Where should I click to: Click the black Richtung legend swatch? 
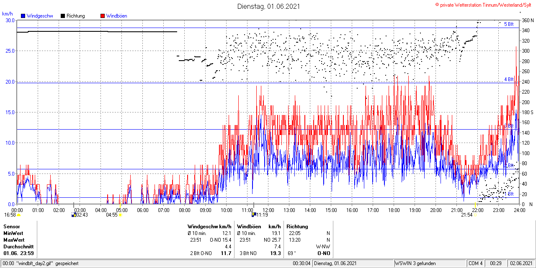point(63,16)
